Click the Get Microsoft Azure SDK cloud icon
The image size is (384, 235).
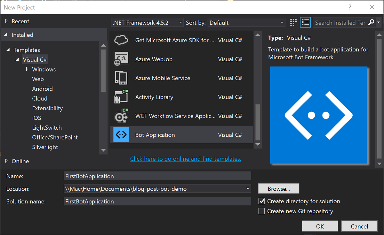point(121,40)
